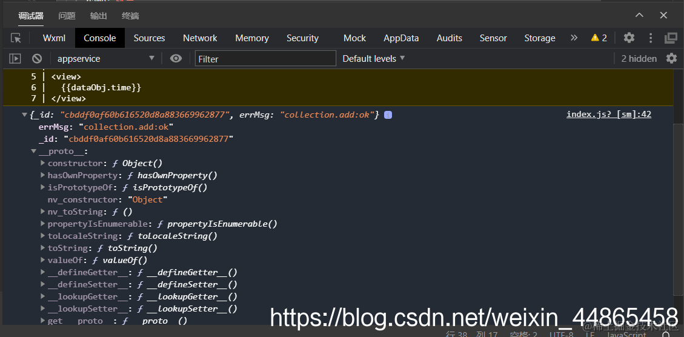The image size is (684, 337).
Task: Collapse the debugger panel with the up chevron
Action: click(x=639, y=15)
